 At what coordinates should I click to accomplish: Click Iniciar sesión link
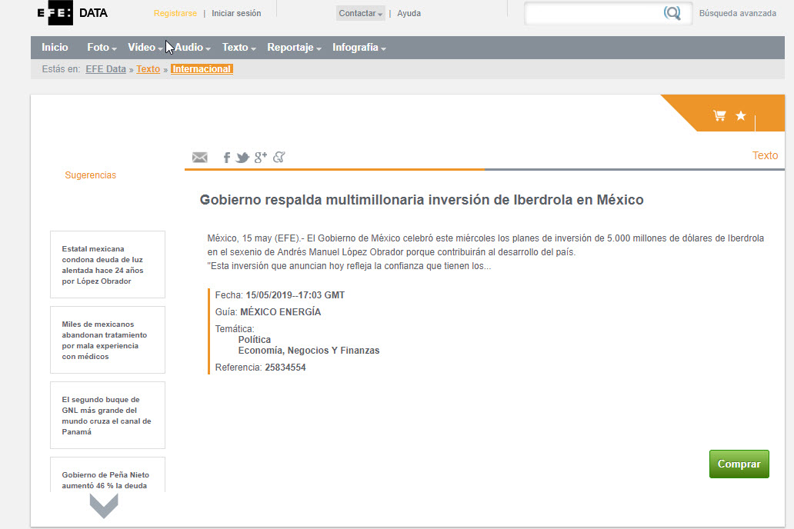(236, 13)
